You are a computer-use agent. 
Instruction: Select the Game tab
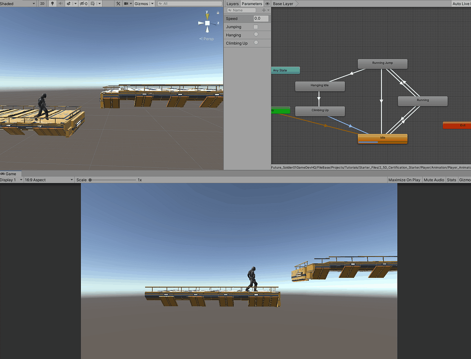click(11, 174)
